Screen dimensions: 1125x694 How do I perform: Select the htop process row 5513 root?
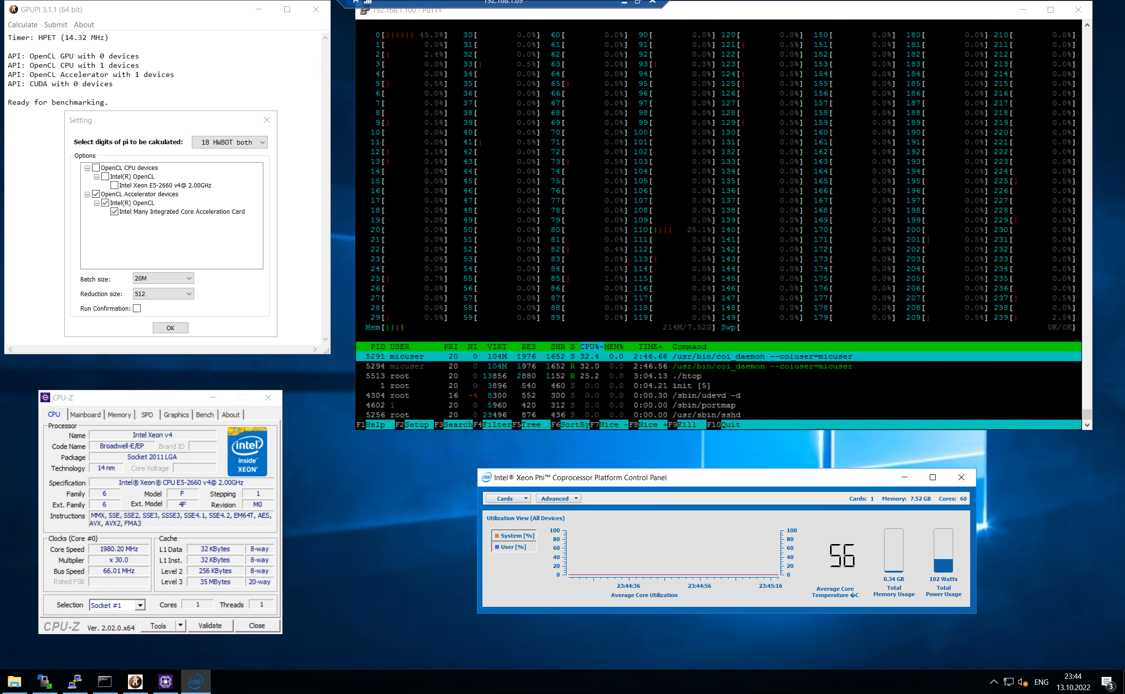tap(719, 375)
